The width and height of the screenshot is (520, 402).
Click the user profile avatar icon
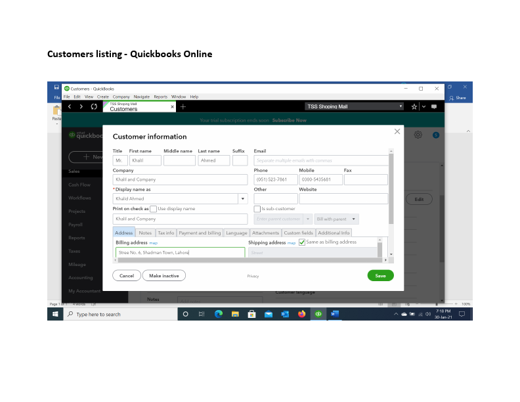(436, 135)
